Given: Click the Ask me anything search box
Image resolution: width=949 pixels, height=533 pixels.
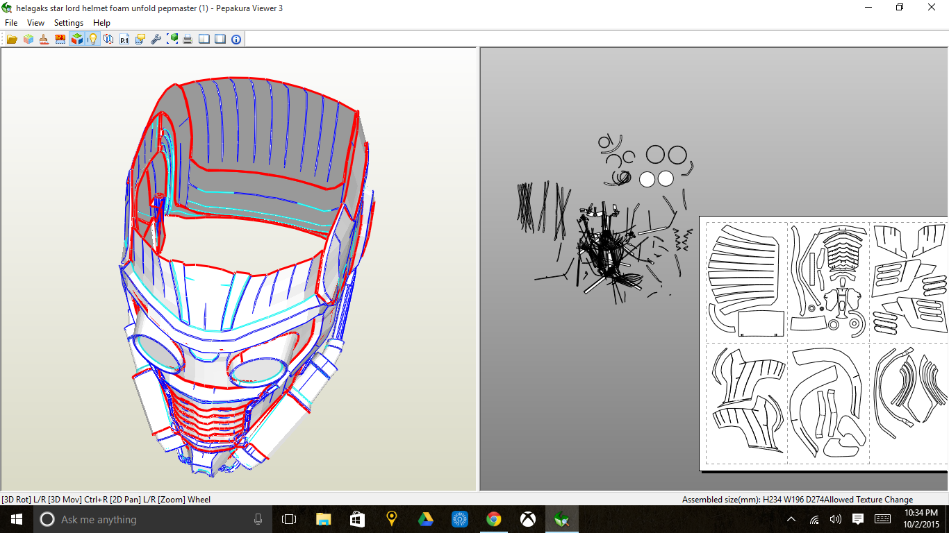Looking at the screenshot, I should [x=152, y=519].
